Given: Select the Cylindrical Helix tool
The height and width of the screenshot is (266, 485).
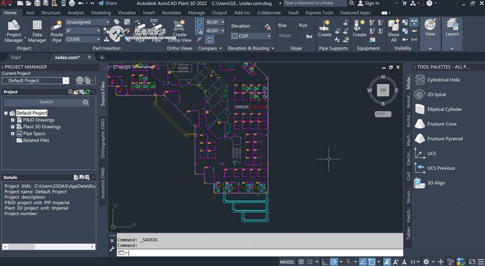Looking at the screenshot, I should click(444, 80).
